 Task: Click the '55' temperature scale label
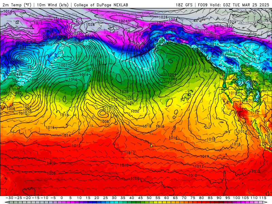click(x=158, y=198)
